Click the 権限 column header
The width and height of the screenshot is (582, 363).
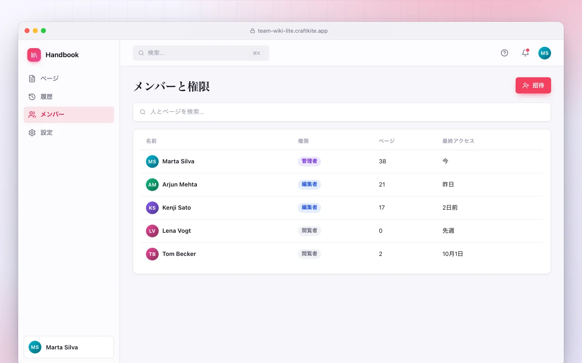point(303,141)
